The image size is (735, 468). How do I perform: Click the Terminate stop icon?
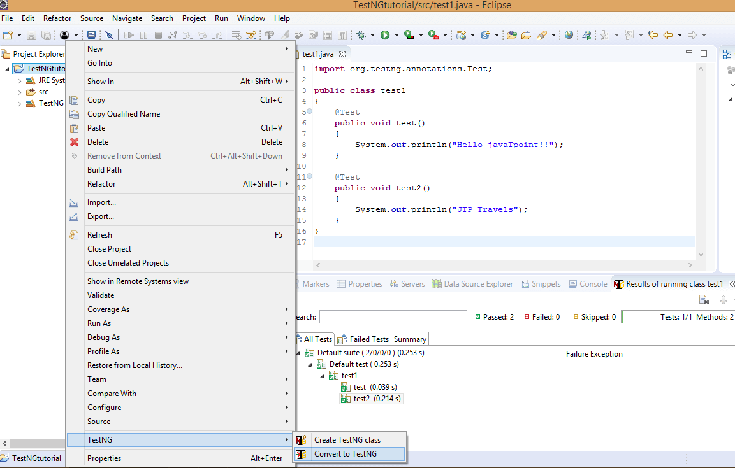pyautogui.click(x=159, y=35)
